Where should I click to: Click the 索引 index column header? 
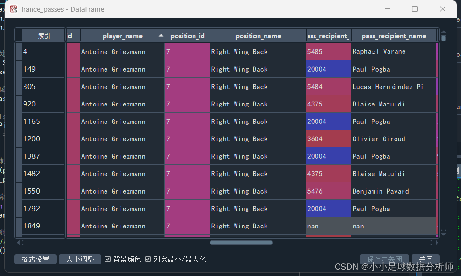point(43,36)
